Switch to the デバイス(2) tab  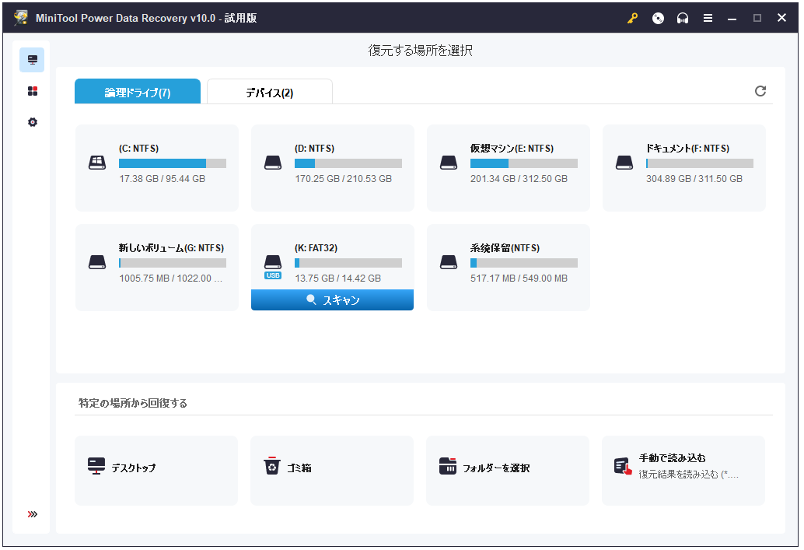click(269, 91)
